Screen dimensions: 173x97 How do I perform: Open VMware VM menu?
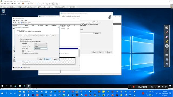[12, 4]
